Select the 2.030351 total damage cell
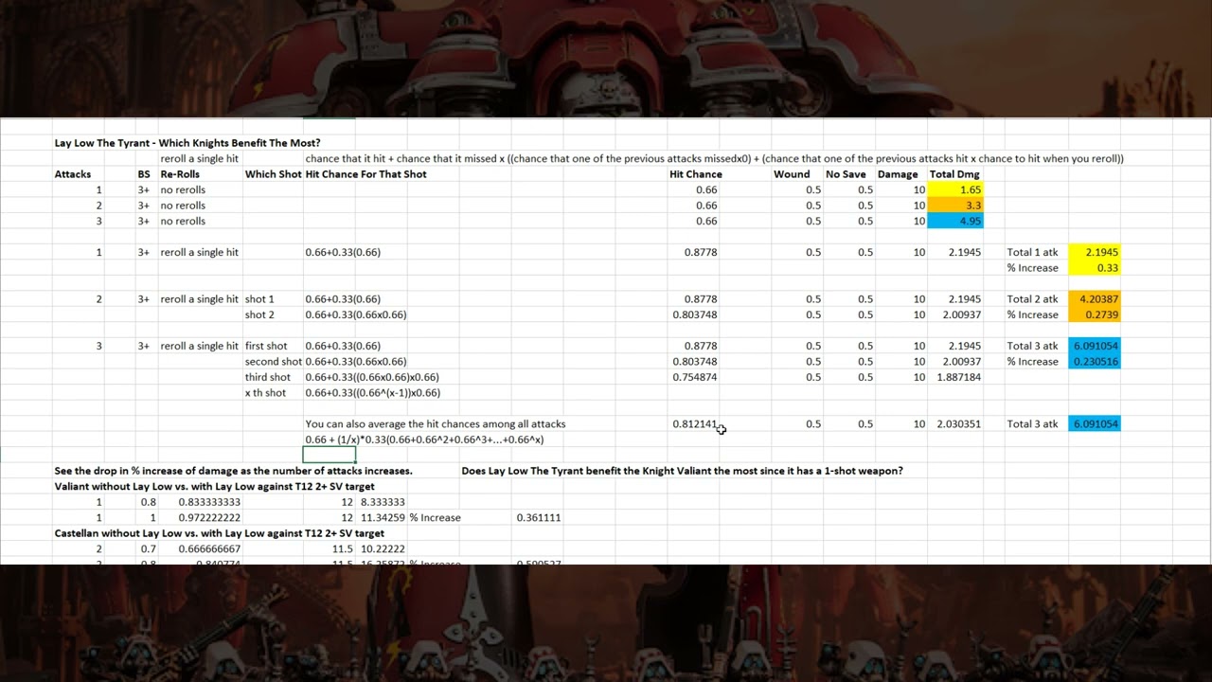The image size is (1212, 682). (x=958, y=424)
